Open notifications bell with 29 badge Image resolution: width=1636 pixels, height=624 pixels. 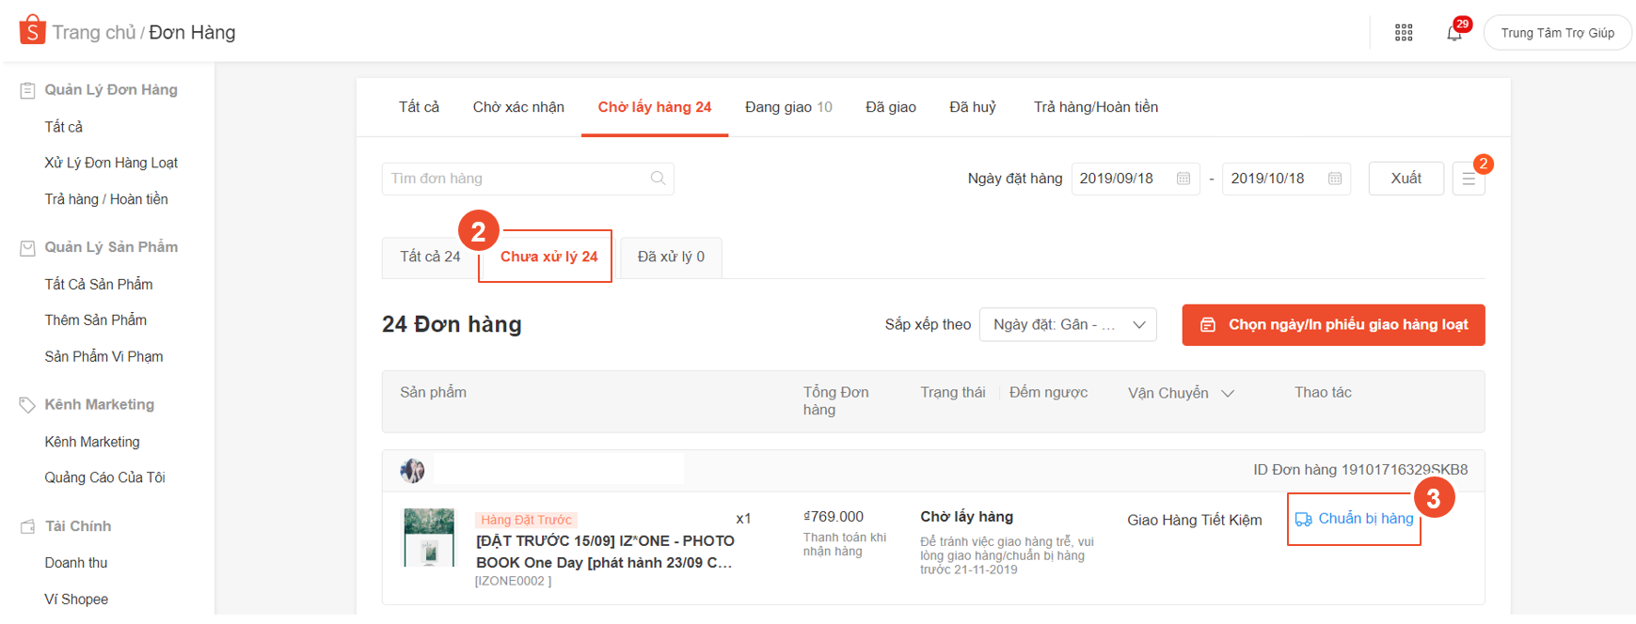click(1454, 33)
